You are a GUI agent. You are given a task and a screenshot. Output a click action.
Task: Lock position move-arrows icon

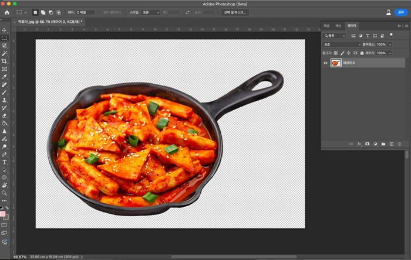[x=349, y=53]
